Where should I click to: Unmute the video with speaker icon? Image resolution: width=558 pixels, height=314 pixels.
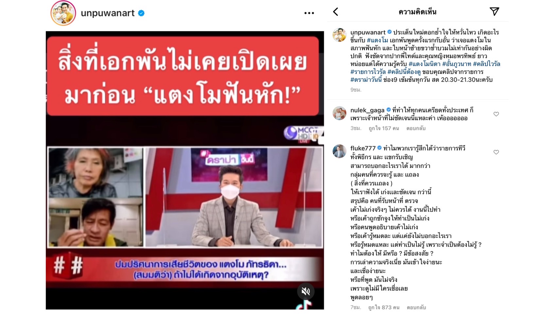tap(306, 291)
